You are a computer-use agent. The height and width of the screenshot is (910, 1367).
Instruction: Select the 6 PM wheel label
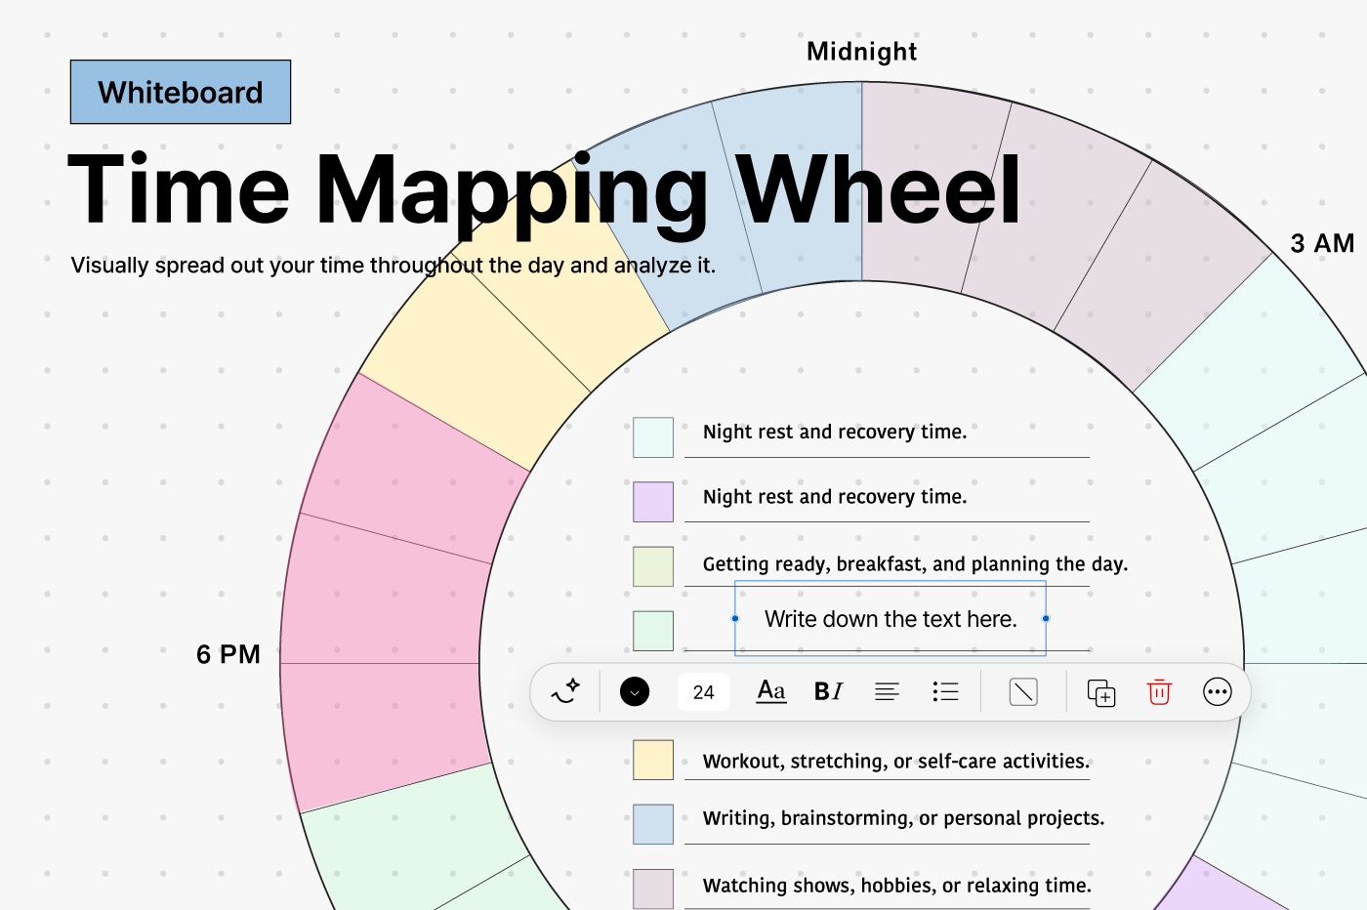228,654
